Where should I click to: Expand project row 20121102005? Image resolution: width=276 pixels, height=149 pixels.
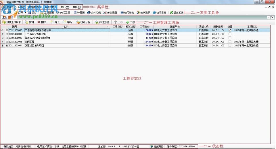coord(7,30)
